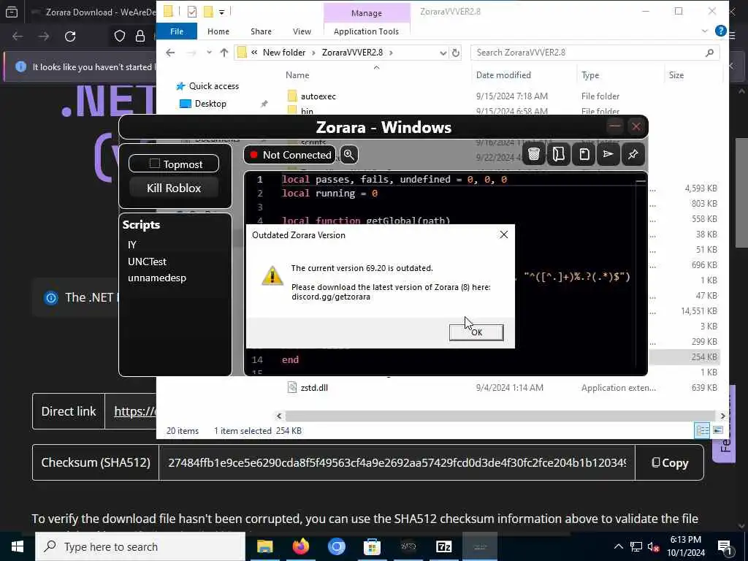Screen dimensions: 748x561
Task: Open the Home ribbon tab in File Explorer
Action: pyautogui.click(x=218, y=31)
